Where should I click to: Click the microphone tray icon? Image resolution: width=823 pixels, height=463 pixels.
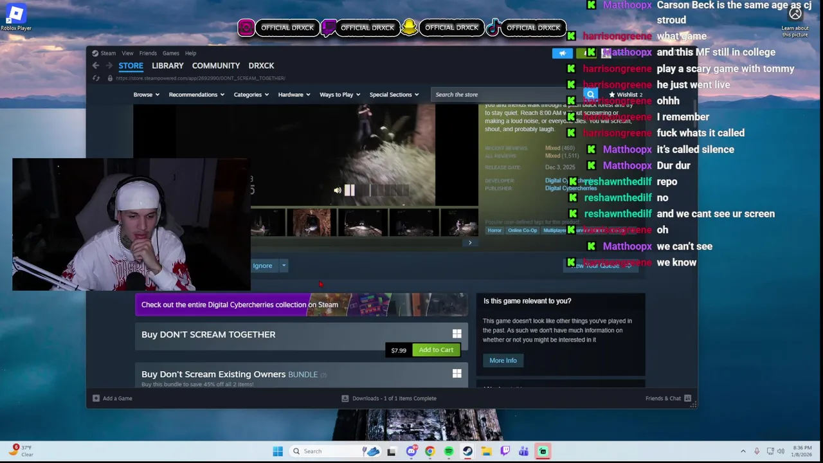[757, 451]
